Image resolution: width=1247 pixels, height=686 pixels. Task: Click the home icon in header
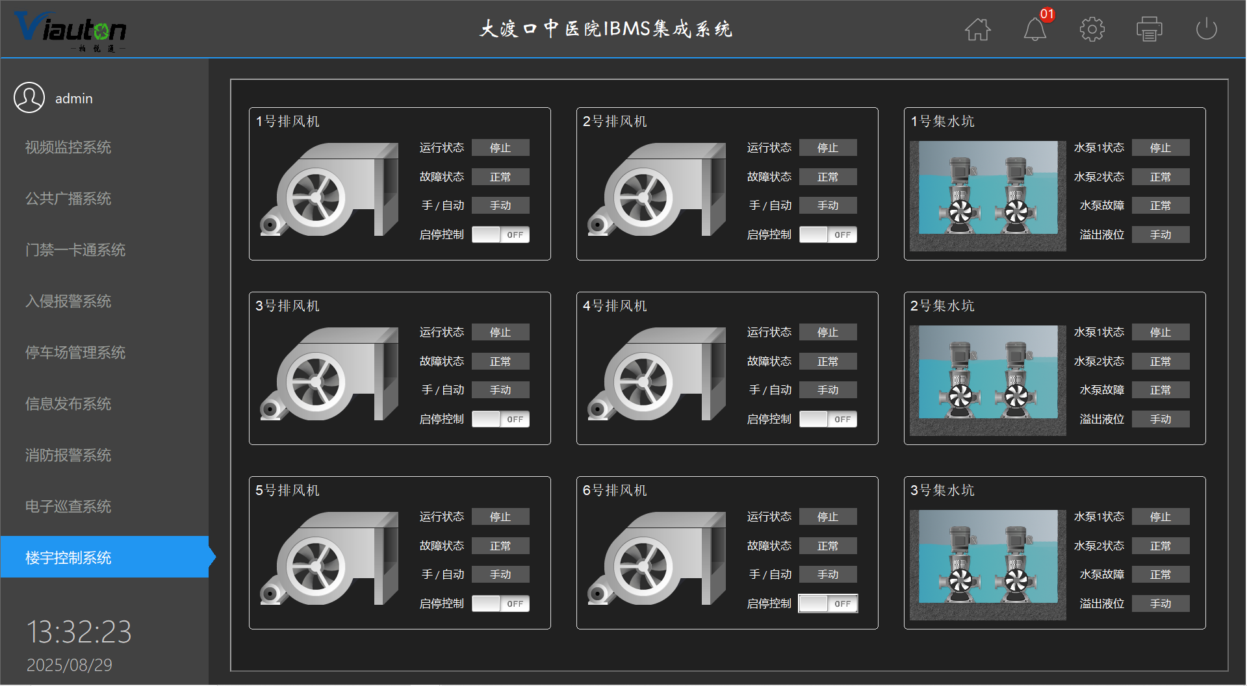[x=977, y=29]
